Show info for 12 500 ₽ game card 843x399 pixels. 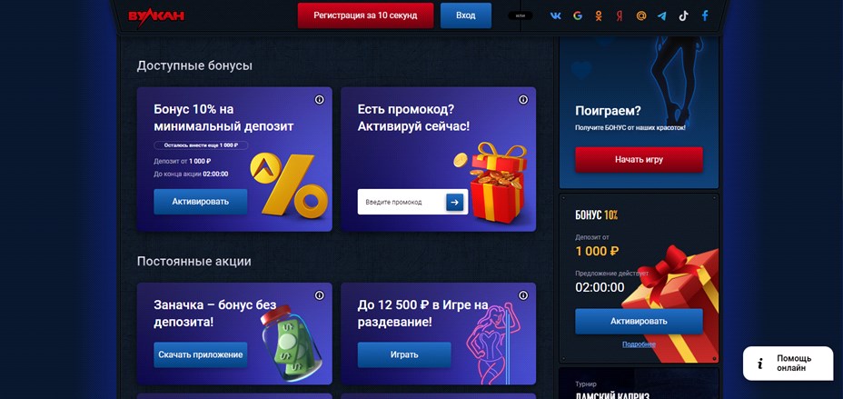pyautogui.click(x=523, y=295)
